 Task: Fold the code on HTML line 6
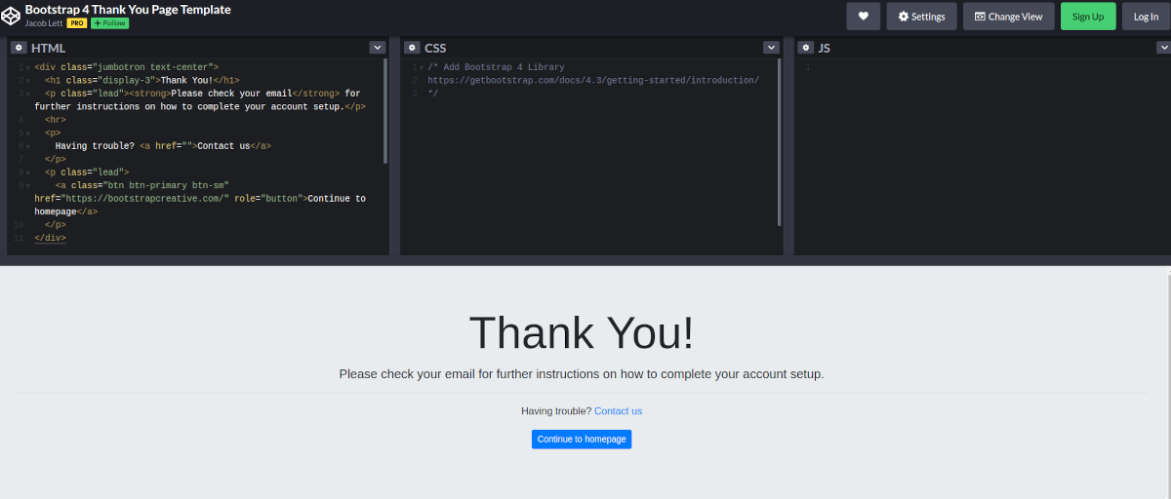point(28,146)
